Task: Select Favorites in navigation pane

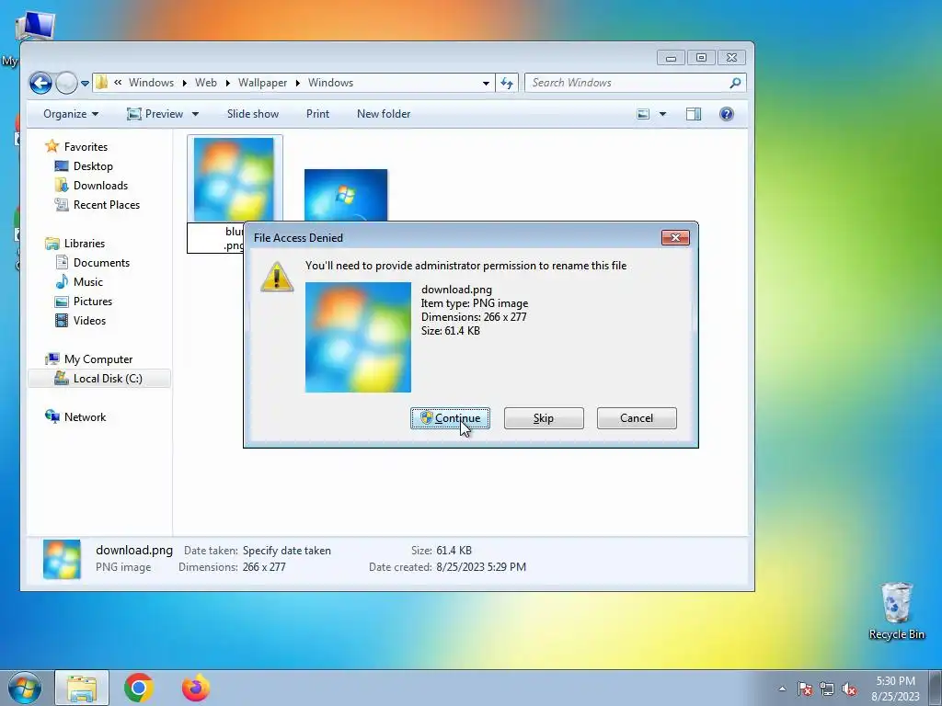Action: coord(86,146)
